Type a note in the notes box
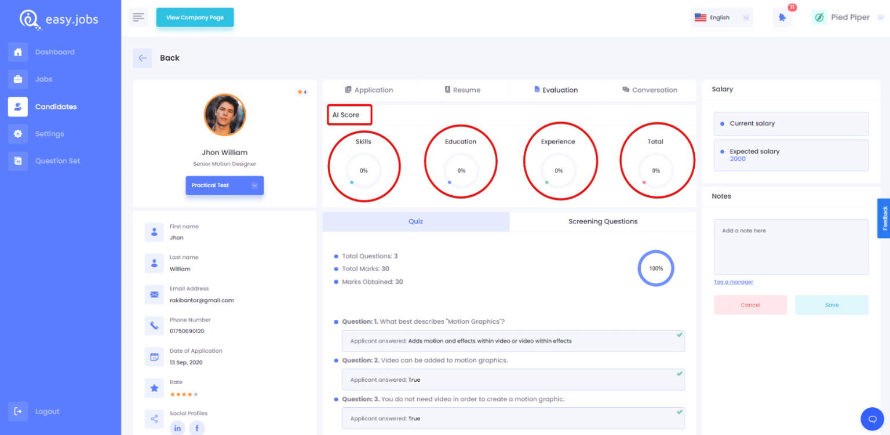The image size is (890, 435). 790,246
